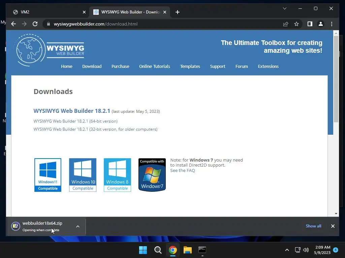Screen dimensions: 345x258
Task: Go to the Home menu item
Action: coord(67,66)
